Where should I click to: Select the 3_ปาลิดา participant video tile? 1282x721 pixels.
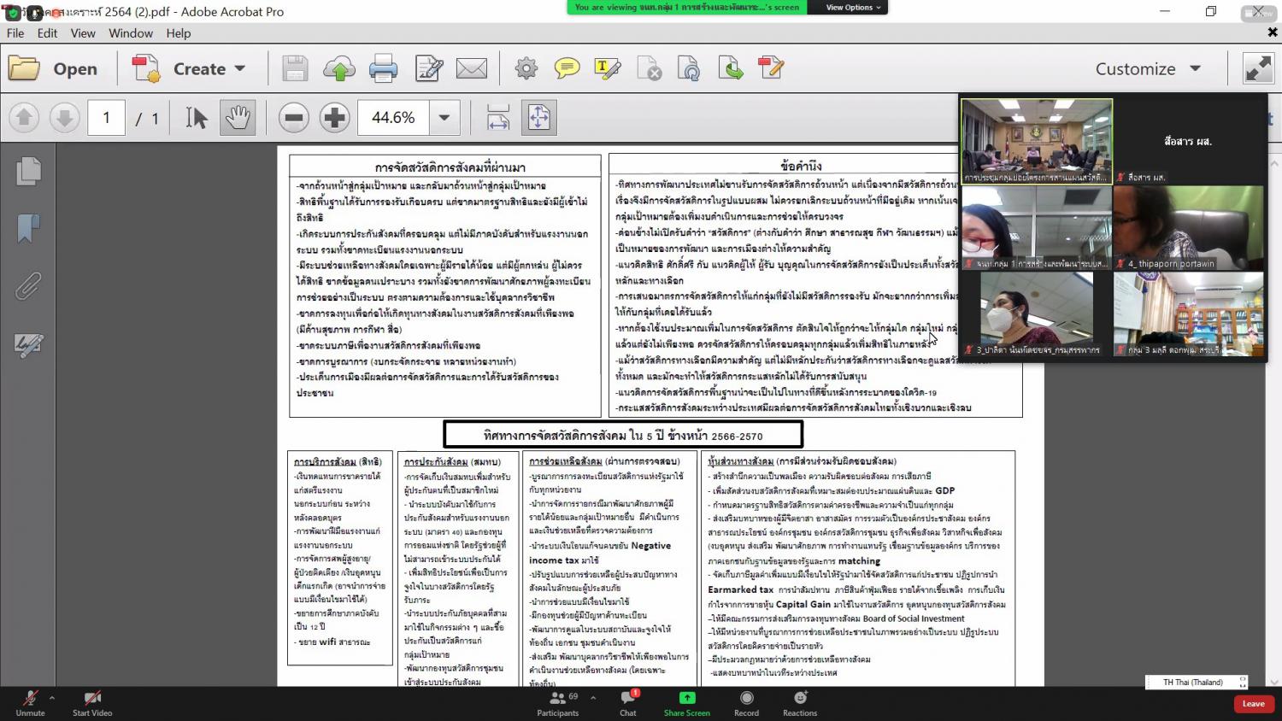[x=1037, y=314]
